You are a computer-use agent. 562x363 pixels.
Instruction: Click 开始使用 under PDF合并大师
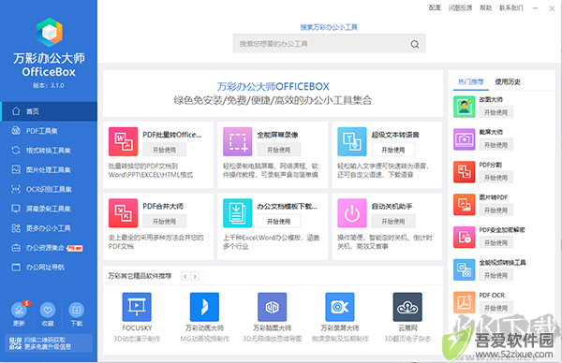165,221
